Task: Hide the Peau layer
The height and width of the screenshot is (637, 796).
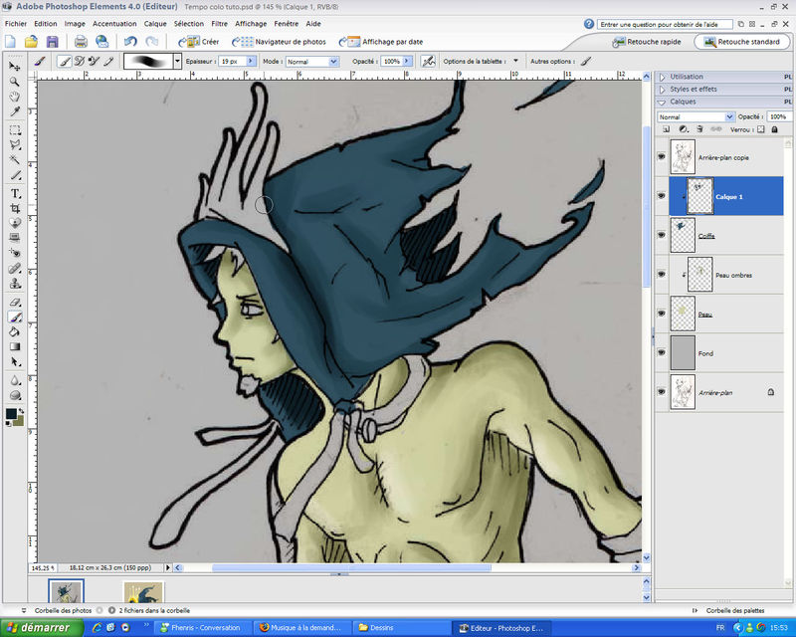Action: 661,314
